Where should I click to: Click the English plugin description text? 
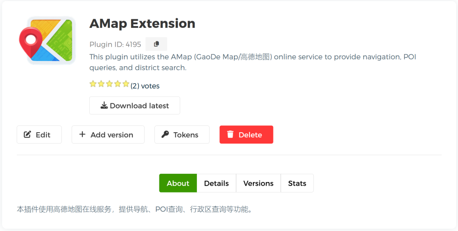(253, 62)
